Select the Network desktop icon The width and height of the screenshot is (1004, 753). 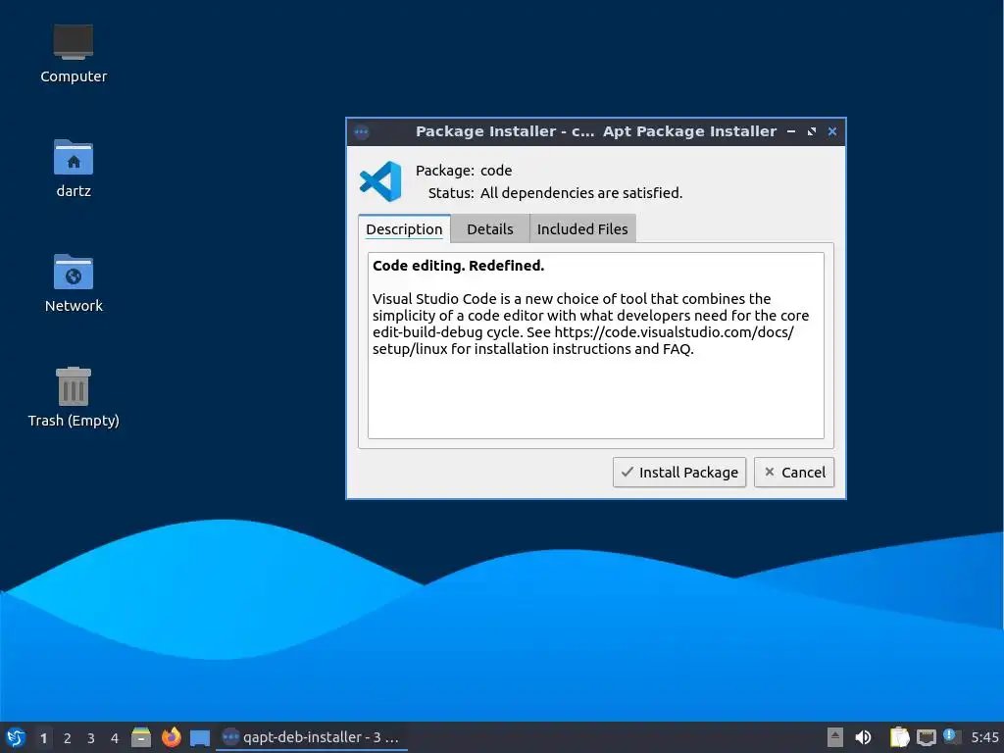74,283
